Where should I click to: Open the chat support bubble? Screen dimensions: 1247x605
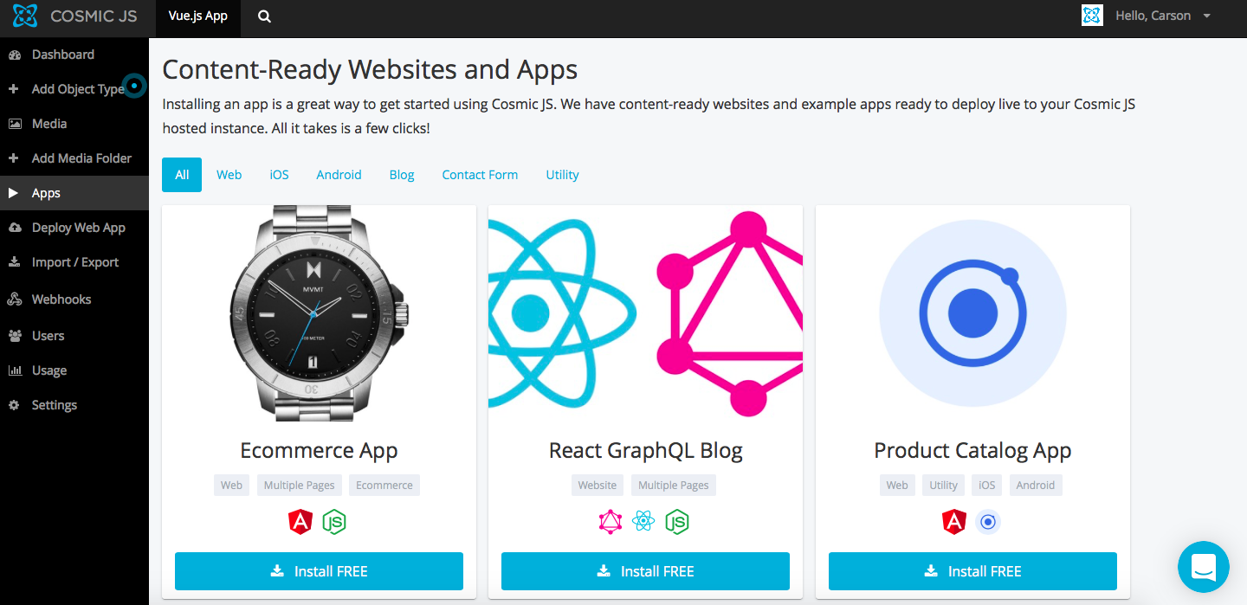coord(1203,567)
